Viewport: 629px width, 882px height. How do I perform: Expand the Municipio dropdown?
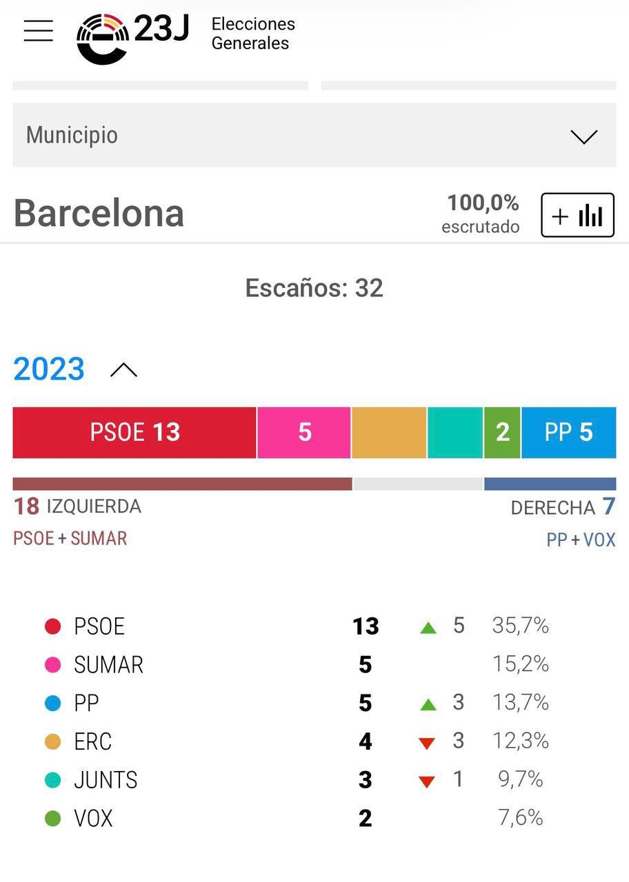pos(314,135)
